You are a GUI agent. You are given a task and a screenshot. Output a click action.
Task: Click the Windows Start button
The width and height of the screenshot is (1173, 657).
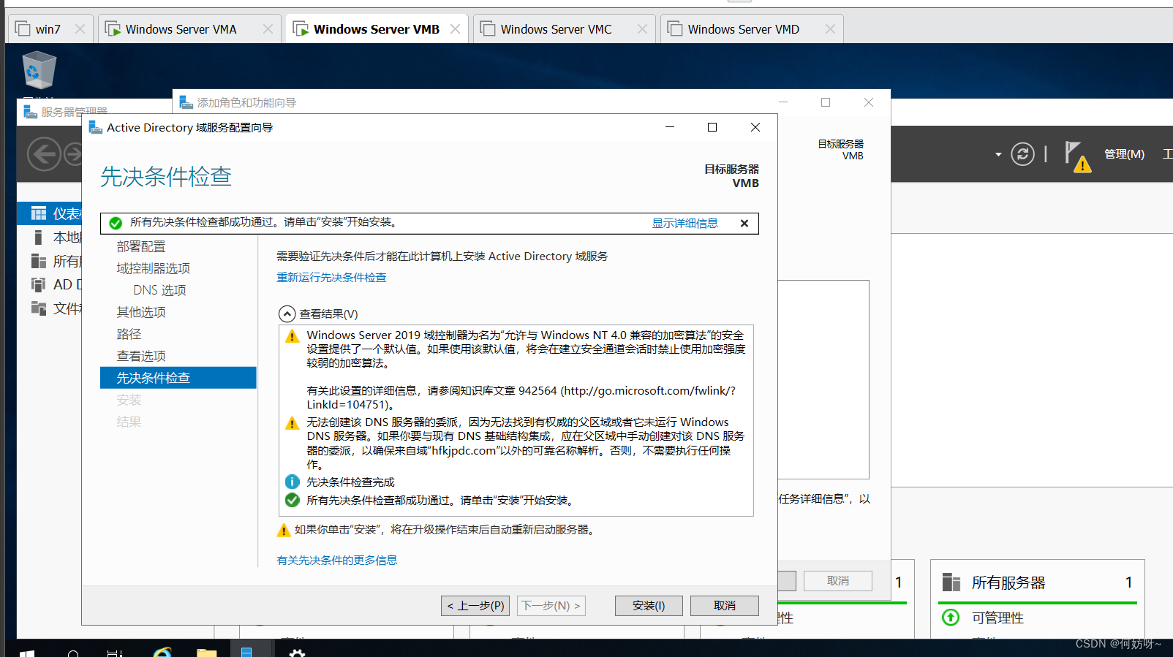26,651
